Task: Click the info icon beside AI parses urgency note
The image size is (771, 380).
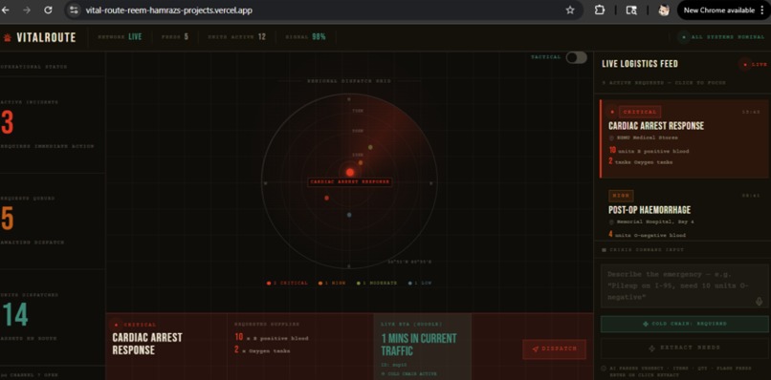Action: click(x=604, y=369)
